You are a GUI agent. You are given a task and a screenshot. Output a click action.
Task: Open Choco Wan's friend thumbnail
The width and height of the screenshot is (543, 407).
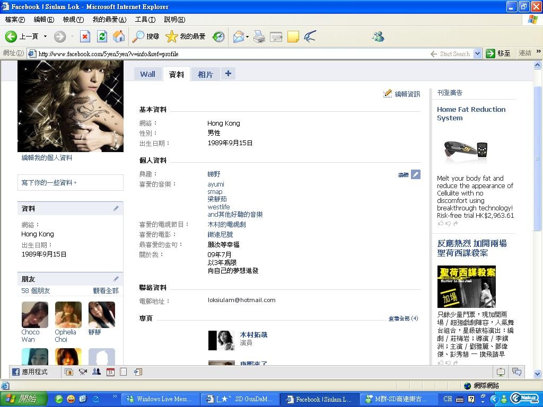coord(34,315)
